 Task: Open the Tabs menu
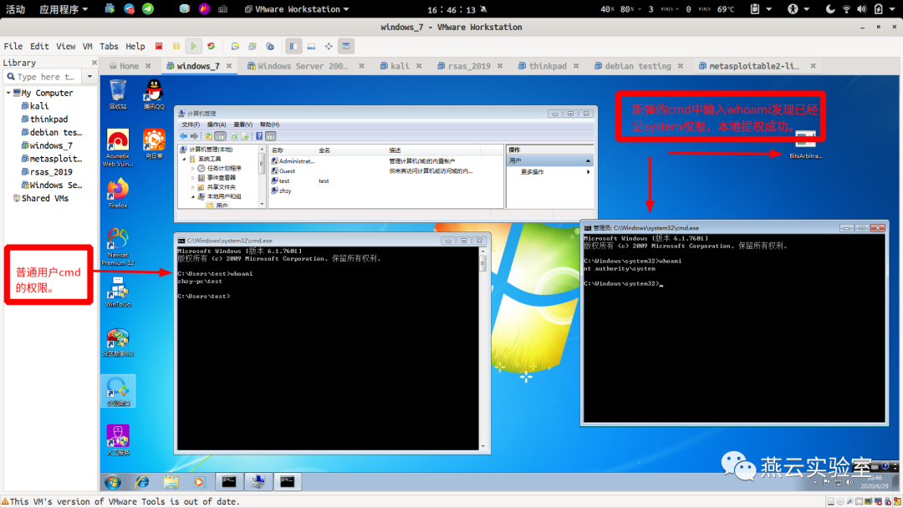pos(109,46)
